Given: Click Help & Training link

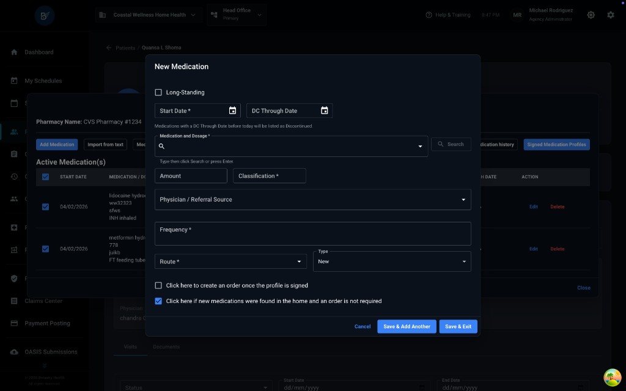Looking at the screenshot, I should 452,15.
